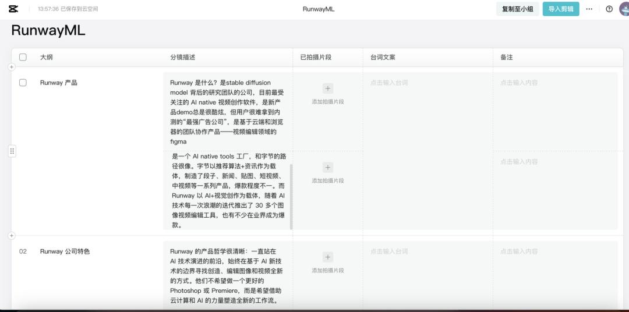Click the 大纲 column header
Image resolution: width=629 pixels, height=312 pixels.
(46, 58)
